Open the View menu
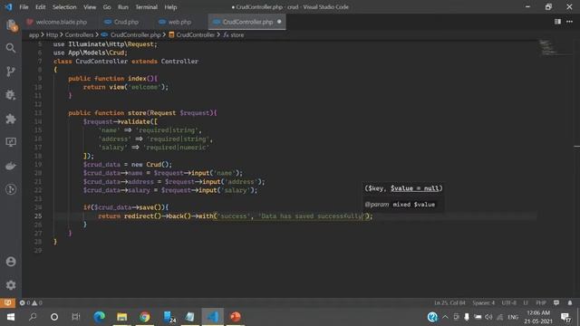This screenshot has width=580, height=326. (90, 7)
